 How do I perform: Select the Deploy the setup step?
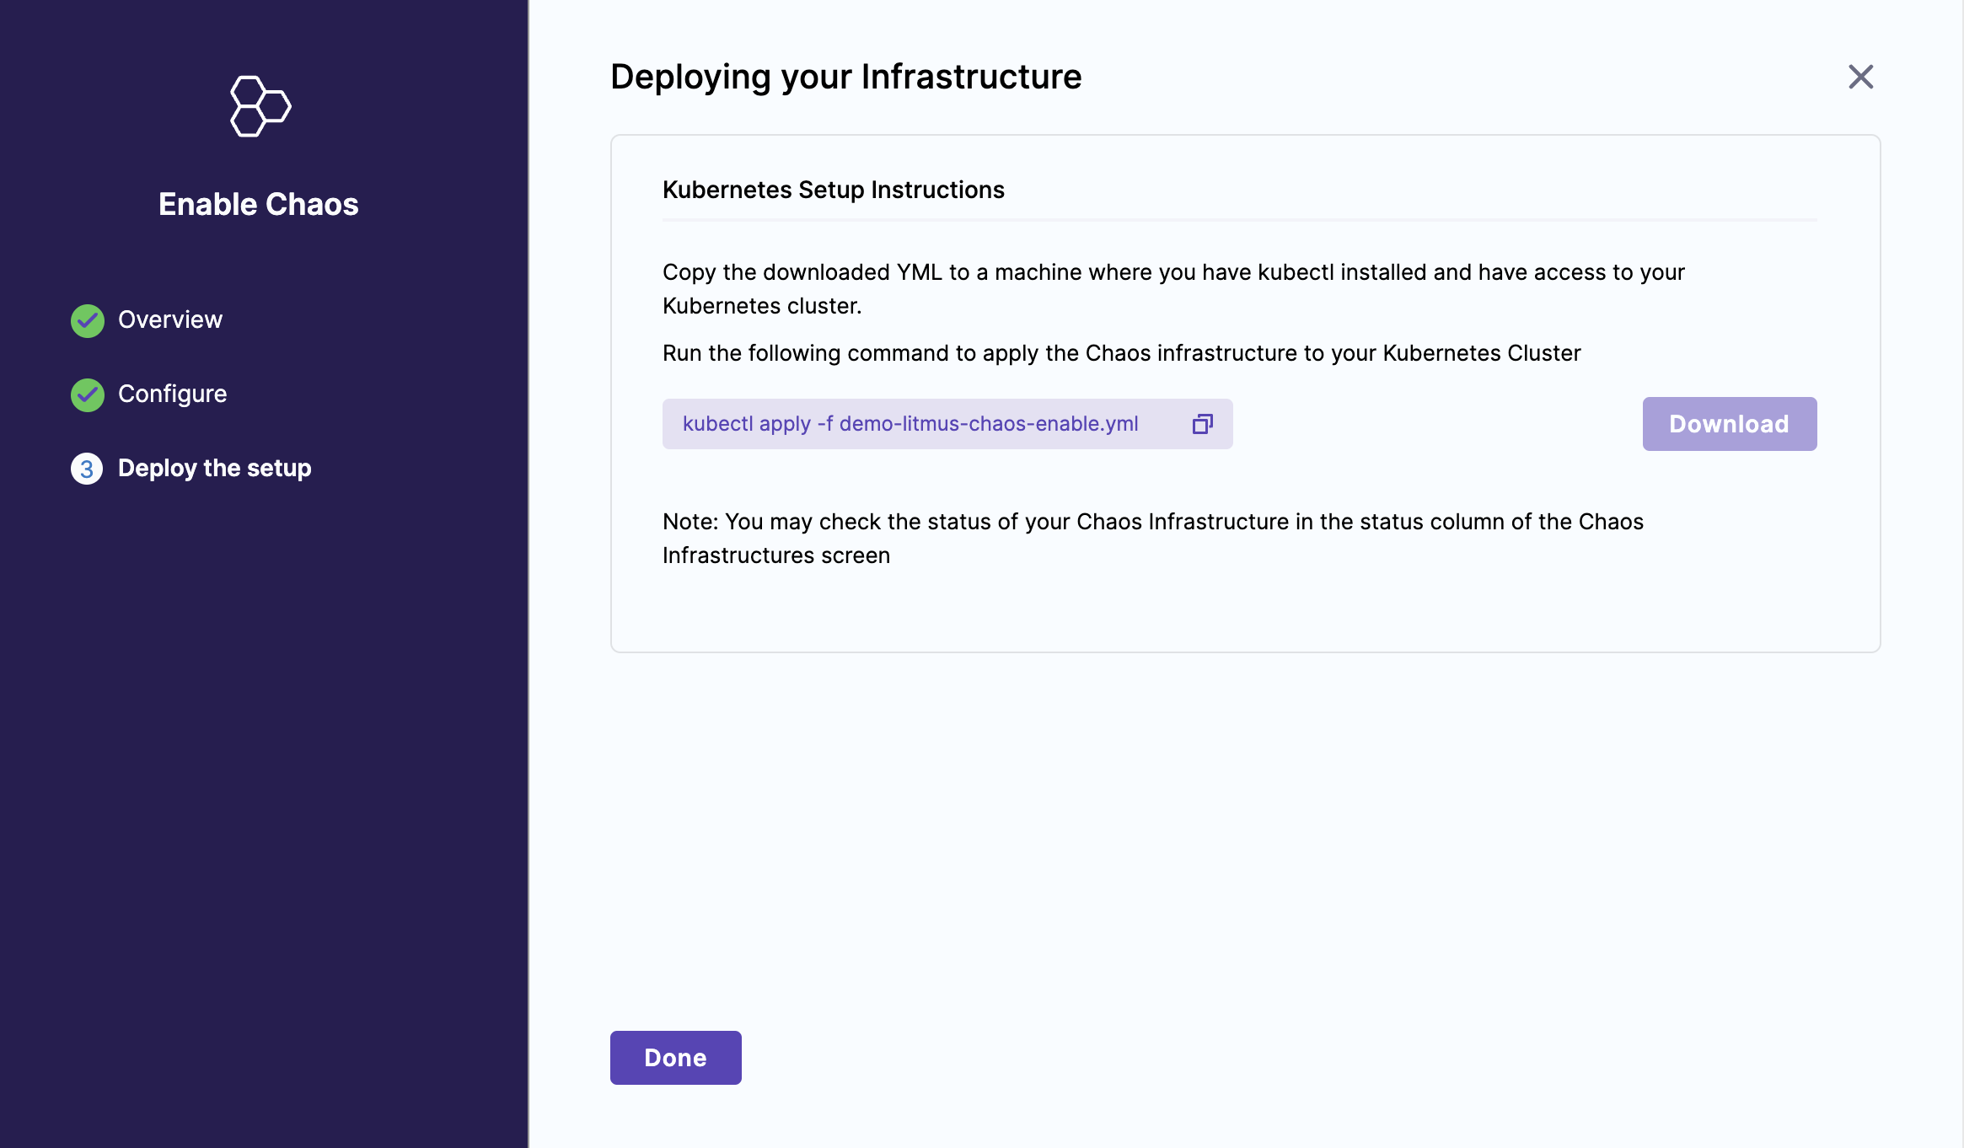pos(215,469)
